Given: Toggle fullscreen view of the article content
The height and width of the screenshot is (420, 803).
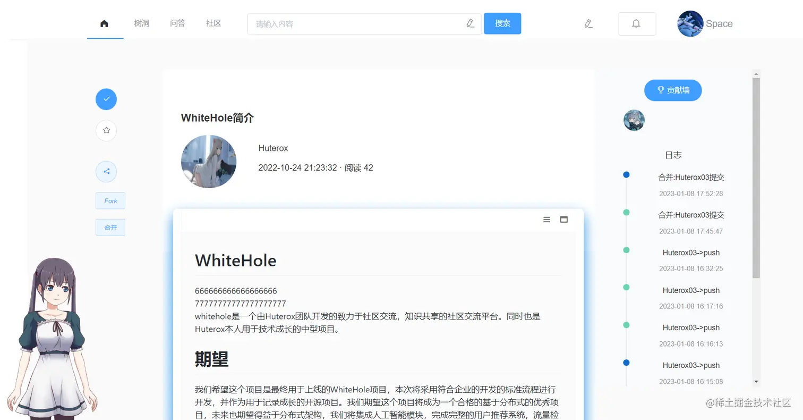Looking at the screenshot, I should click(x=563, y=219).
